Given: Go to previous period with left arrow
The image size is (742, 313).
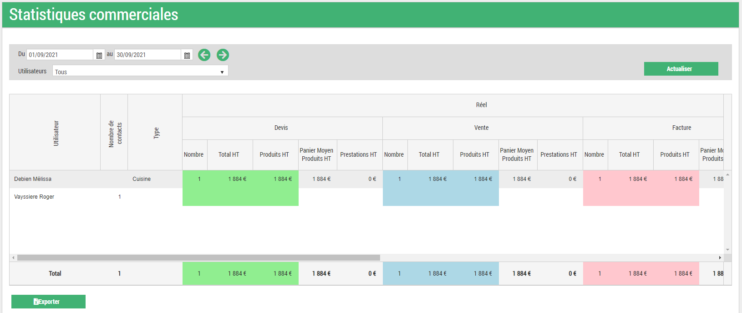Looking at the screenshot, I should pos(204,55).
